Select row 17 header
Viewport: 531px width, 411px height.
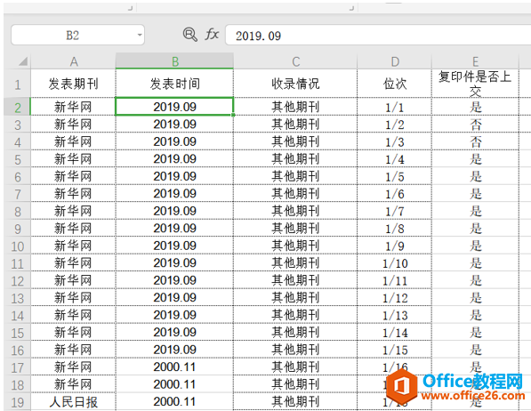[x=17, y=367]
